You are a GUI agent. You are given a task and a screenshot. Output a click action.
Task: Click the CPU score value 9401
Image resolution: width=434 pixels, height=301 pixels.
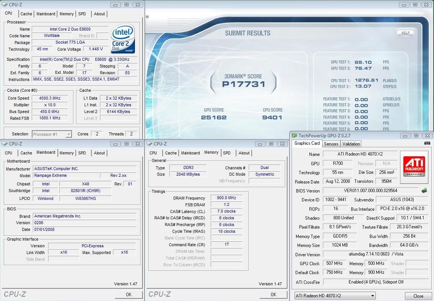click(272, 117)
